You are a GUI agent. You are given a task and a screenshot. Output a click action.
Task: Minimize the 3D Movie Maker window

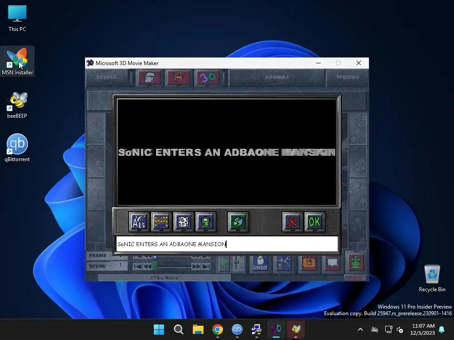click(x=318, y=63)
